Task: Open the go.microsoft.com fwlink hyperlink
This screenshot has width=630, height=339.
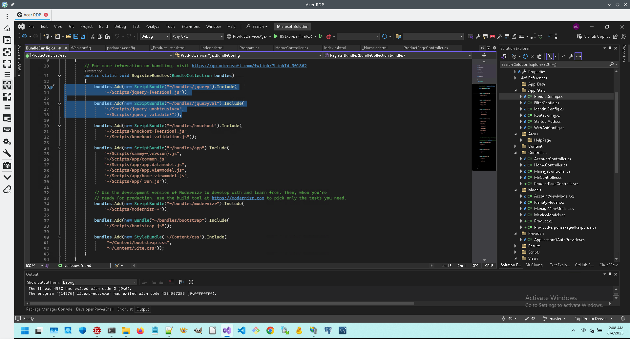Action: pyautogui.click(x=249, y=66)
